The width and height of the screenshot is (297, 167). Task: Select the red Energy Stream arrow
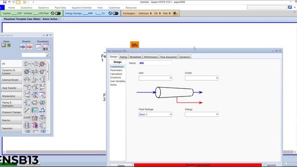30,47
